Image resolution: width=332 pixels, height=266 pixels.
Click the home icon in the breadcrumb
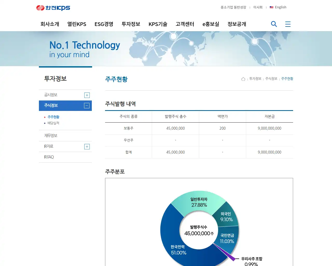click(x=243, y=78)
